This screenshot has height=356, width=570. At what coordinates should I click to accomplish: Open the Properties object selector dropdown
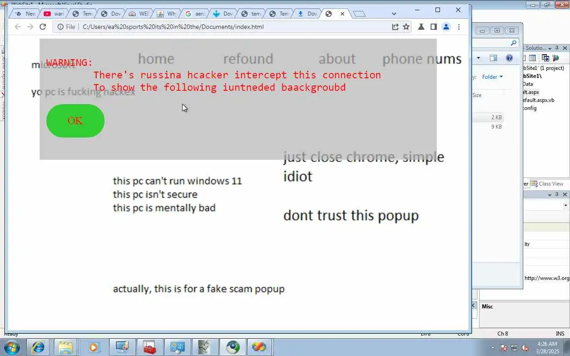point(566,205)
